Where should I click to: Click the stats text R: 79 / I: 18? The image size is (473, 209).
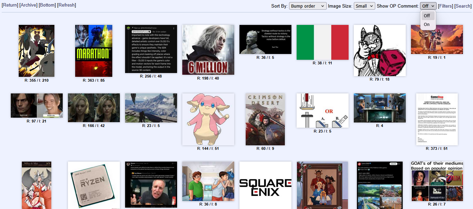click(380, 80)
